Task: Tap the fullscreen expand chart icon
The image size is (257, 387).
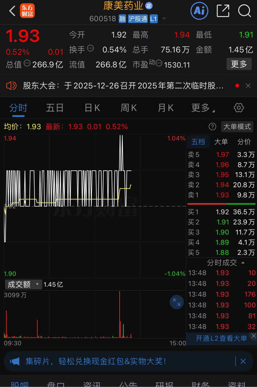Action: click(176, 302)
